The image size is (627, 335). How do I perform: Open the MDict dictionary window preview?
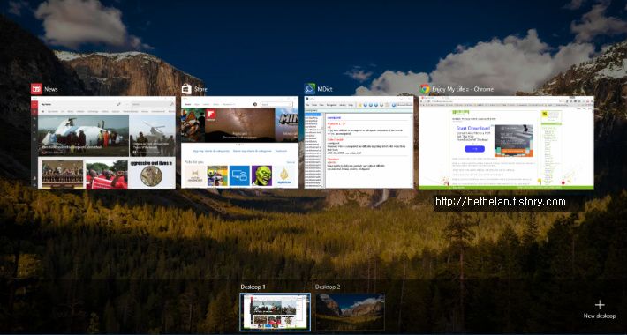point(359,142)
